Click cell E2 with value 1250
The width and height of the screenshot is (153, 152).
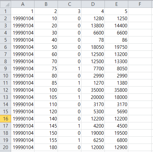[117, 19]
